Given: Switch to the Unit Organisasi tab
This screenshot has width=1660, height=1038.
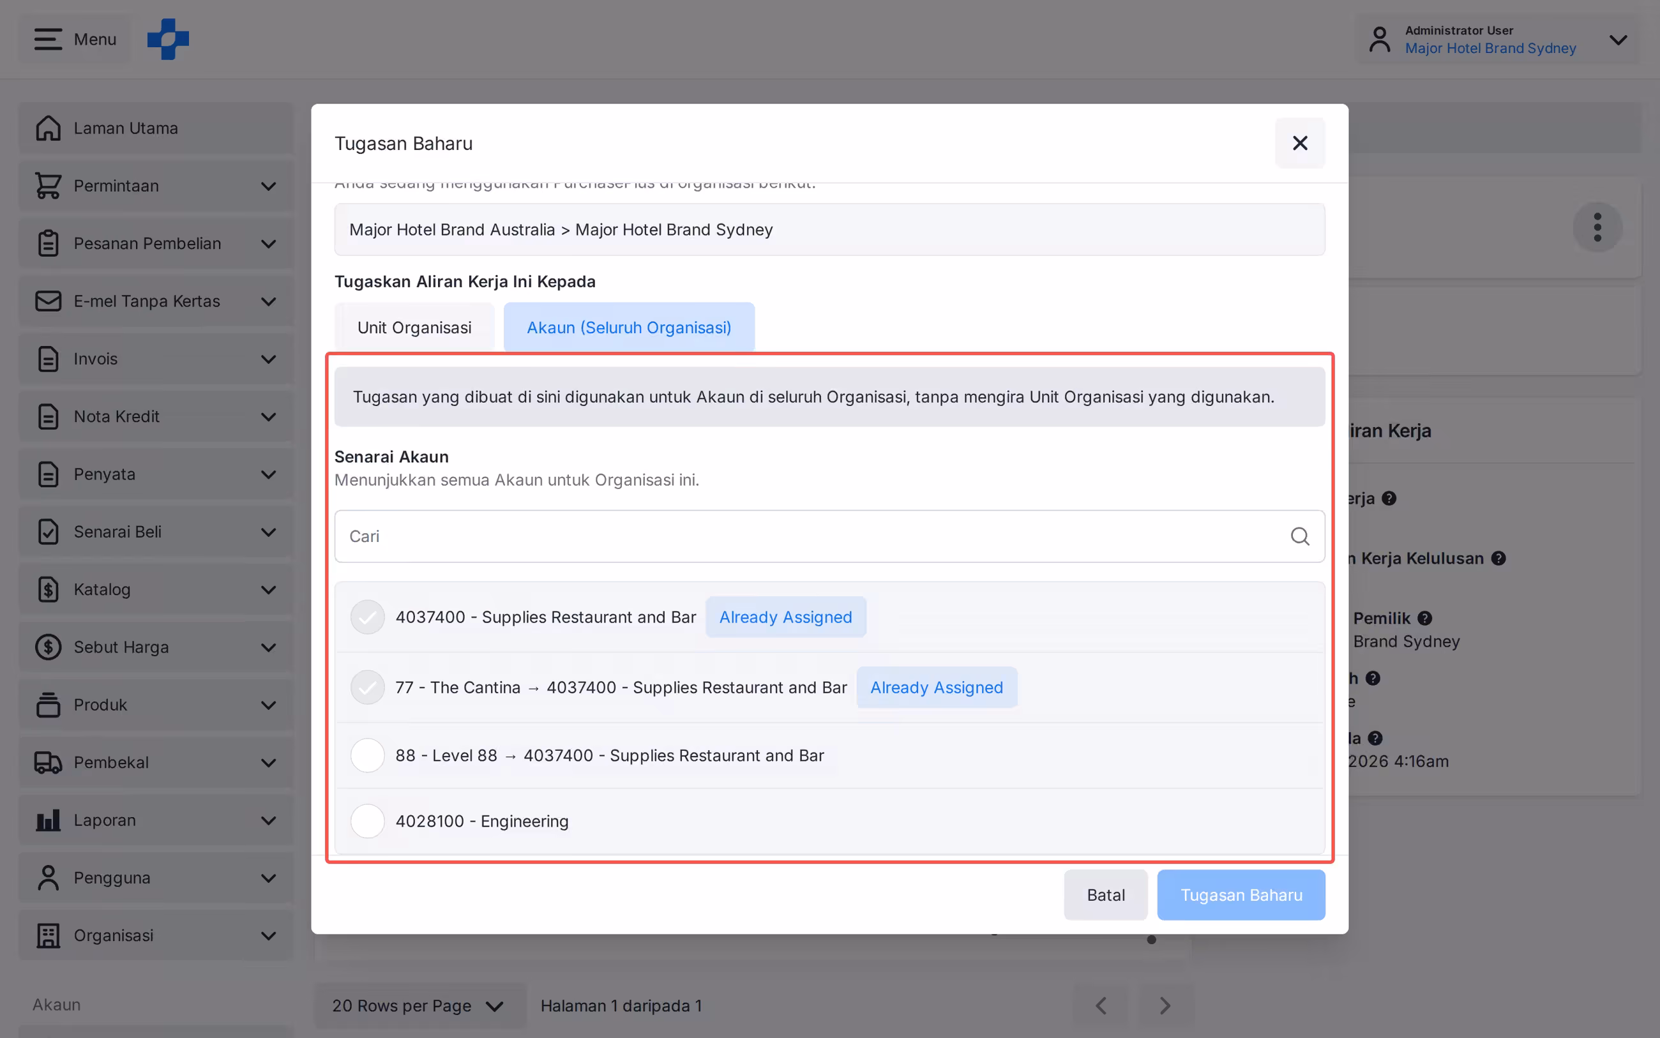Looking at the screenshot, I should [x=414, y=327].
